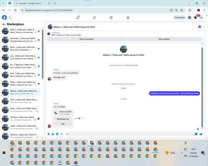Click the View buyer profile link
208x166 pixels.
coord(131,65)
